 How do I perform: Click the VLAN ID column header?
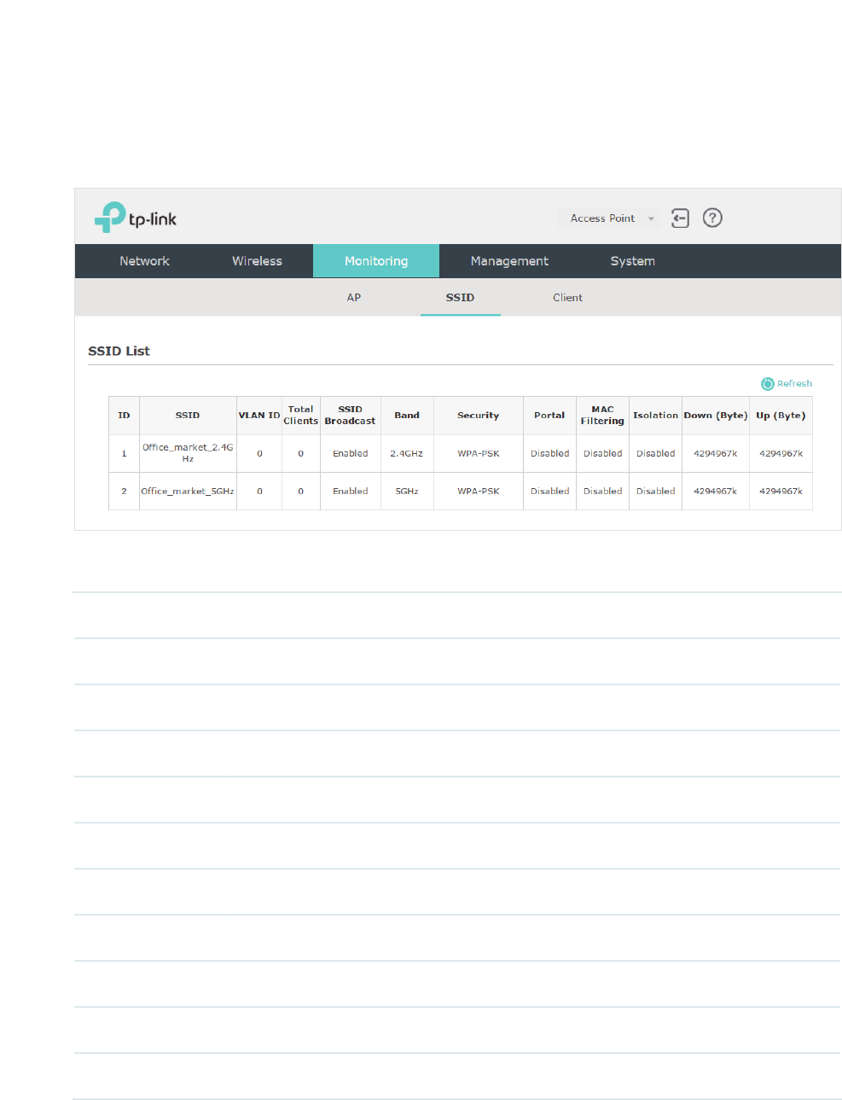[x=259, y=416]
